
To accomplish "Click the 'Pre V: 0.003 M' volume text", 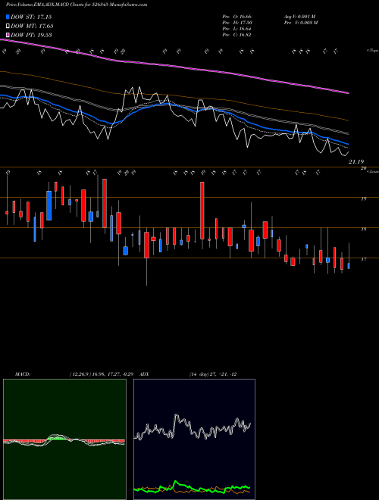I will pyautogui.click(x=300, y=23).
